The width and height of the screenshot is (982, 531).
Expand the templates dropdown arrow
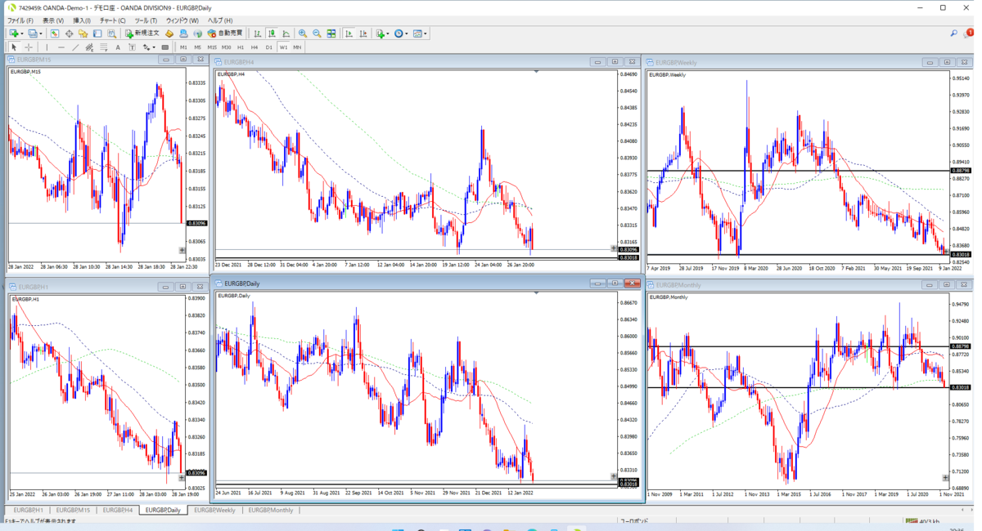coord(426,33)
